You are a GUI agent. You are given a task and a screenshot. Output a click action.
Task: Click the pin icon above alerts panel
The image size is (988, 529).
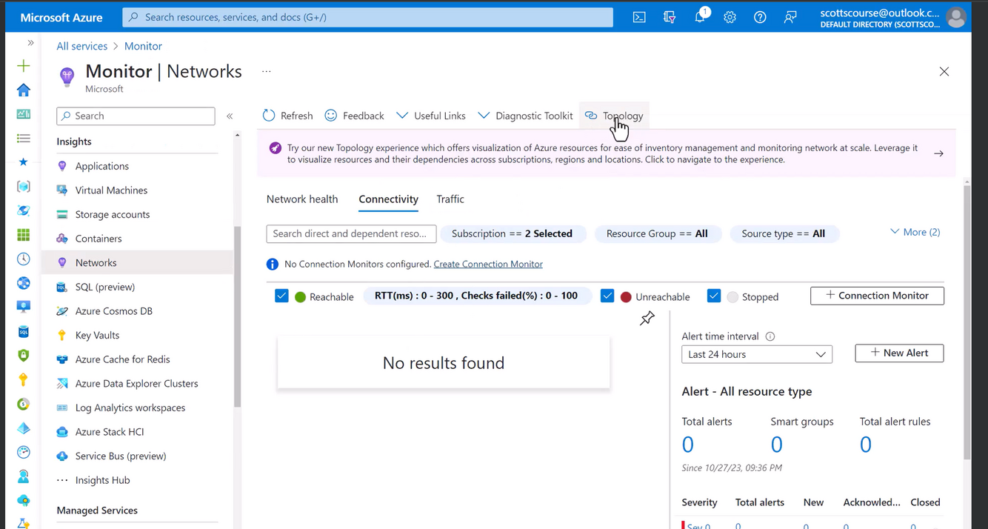(647, 319)
